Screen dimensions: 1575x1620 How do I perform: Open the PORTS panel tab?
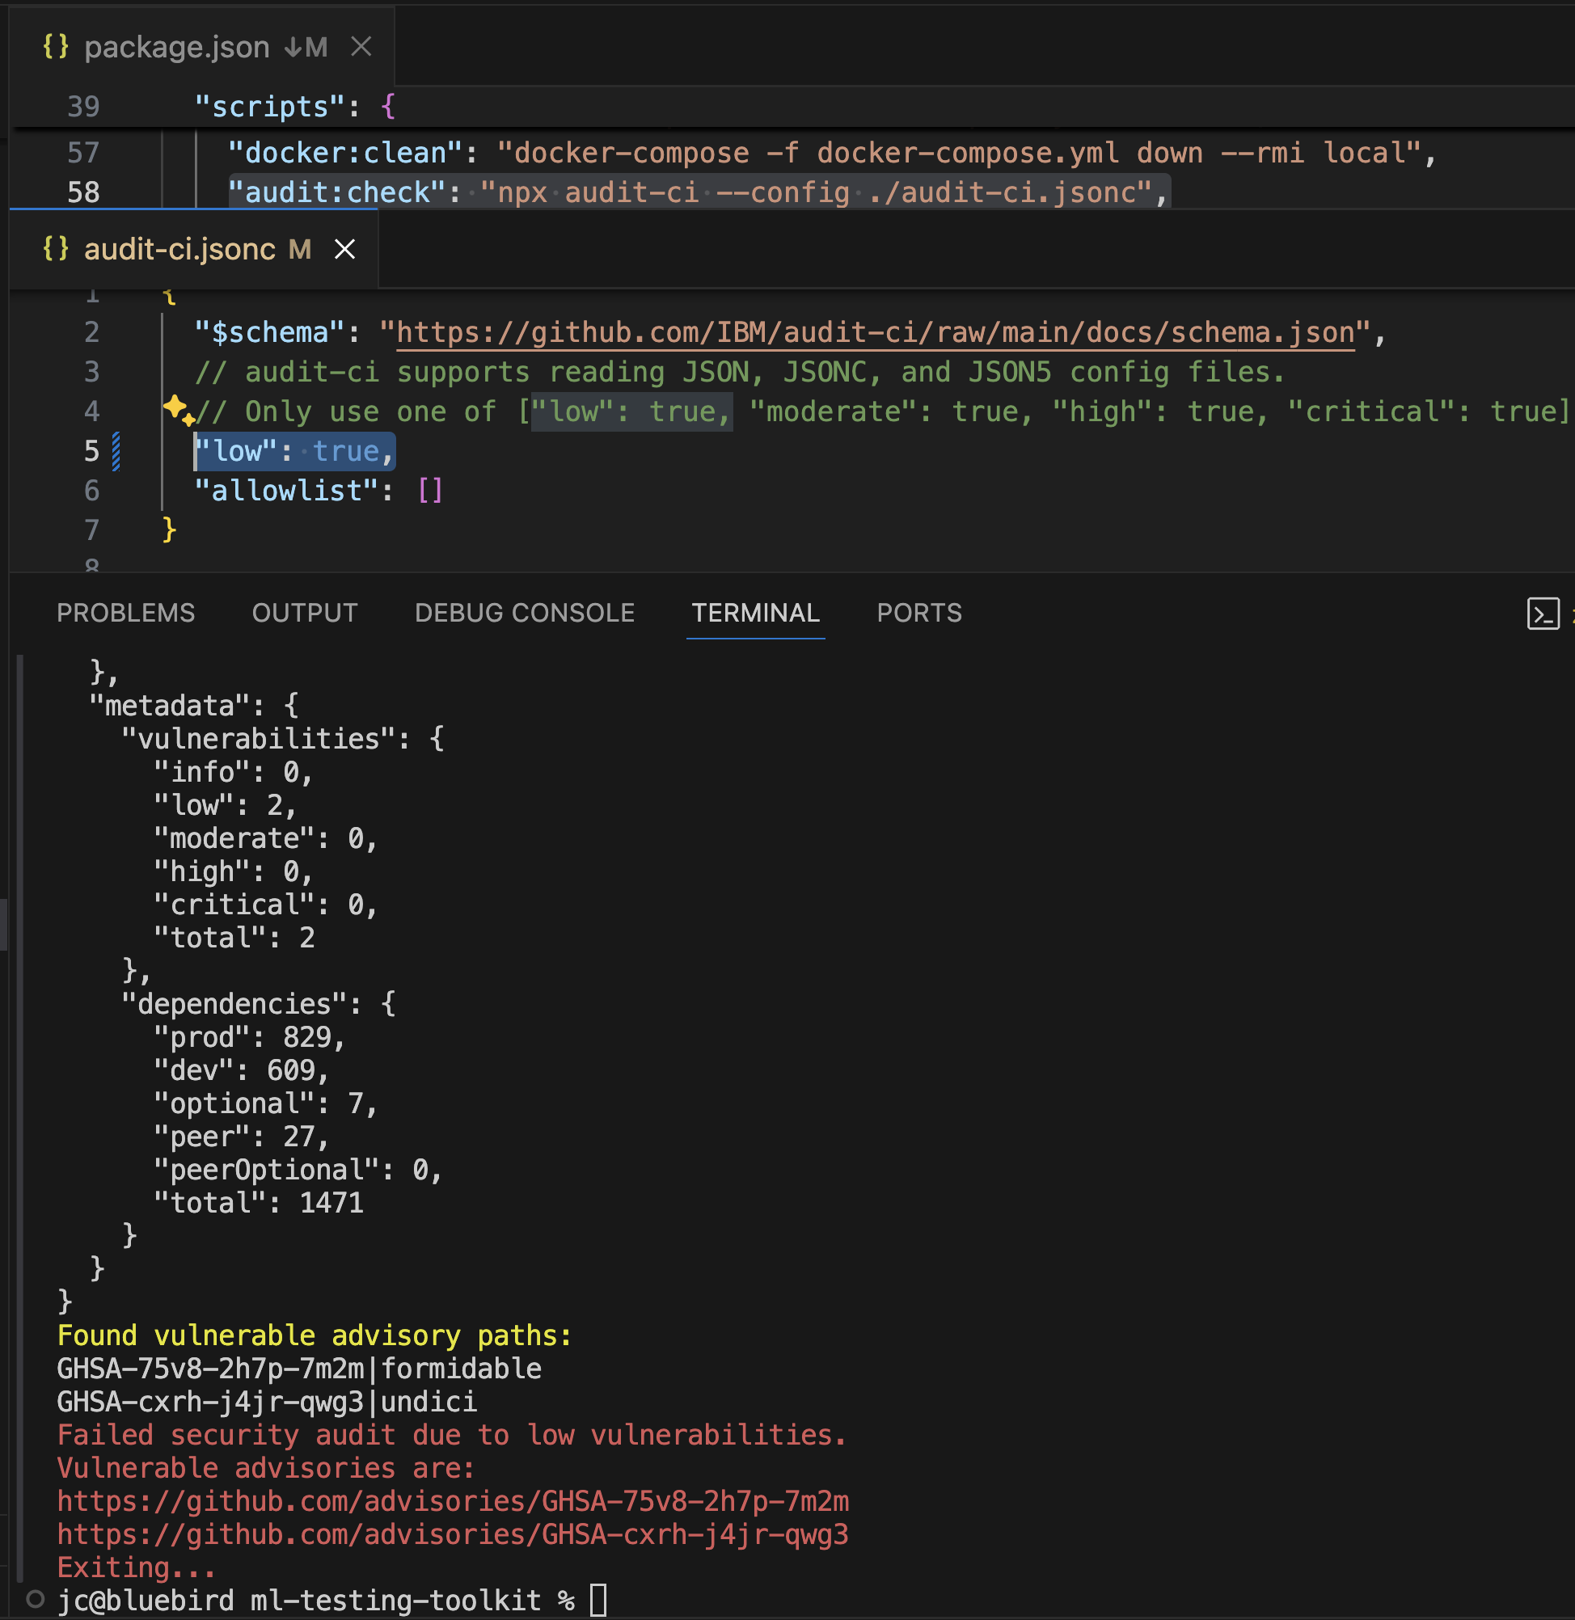(x=919, y=613)
